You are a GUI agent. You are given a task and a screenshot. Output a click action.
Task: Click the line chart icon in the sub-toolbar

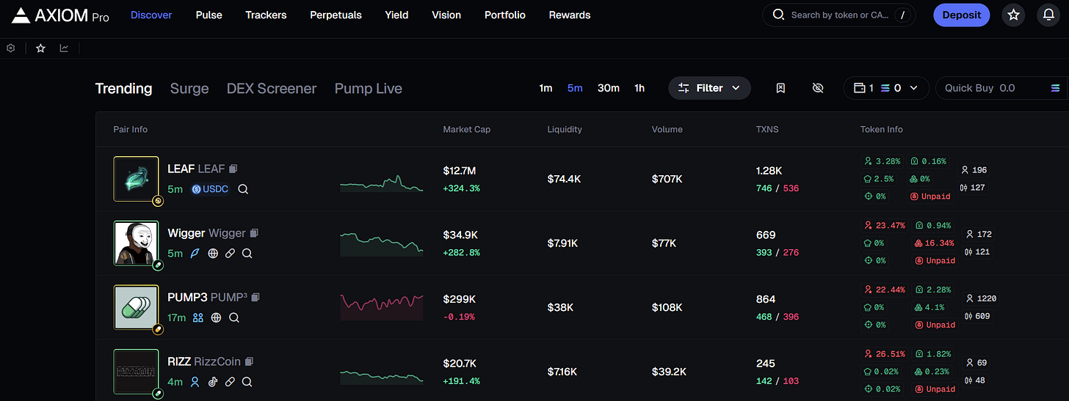pos(64,48)
